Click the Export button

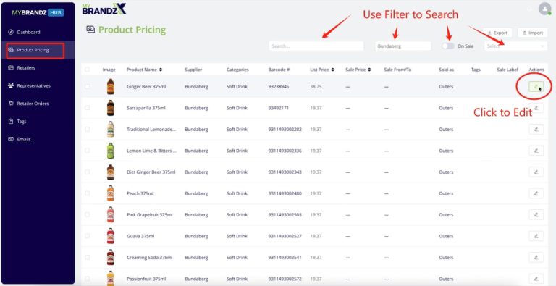click(497, 33)
